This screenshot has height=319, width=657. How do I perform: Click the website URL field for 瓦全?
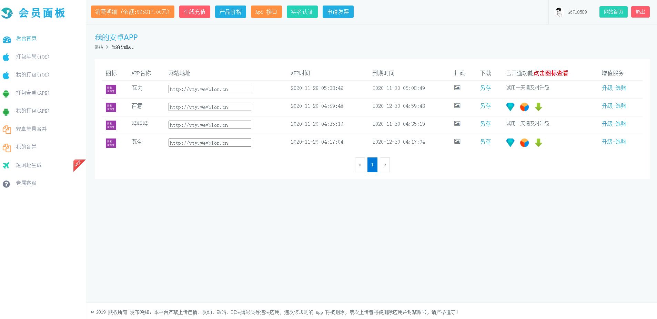[210, 143]
